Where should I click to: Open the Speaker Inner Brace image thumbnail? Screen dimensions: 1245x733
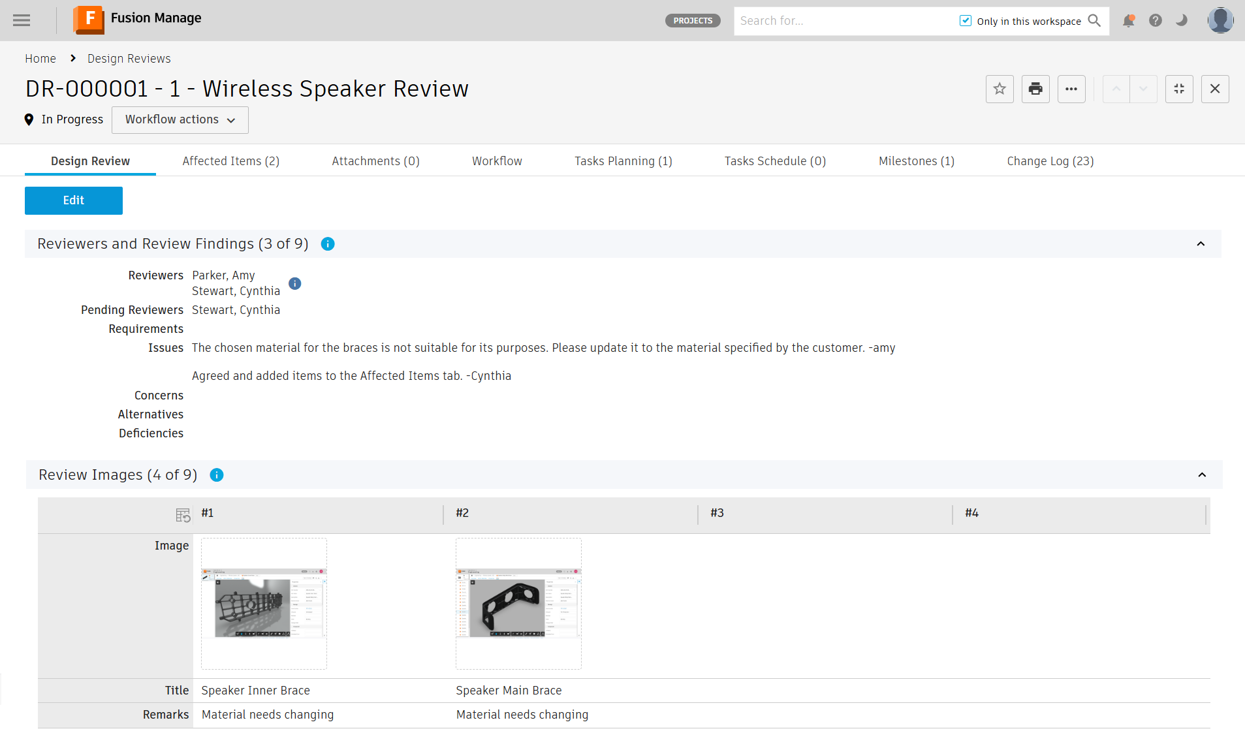(x=264, y=603)
